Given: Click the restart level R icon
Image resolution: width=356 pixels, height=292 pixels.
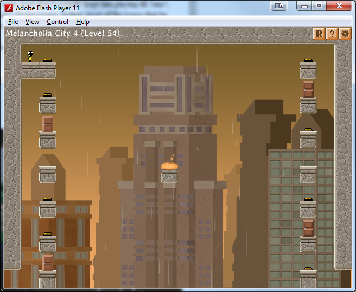Looking at the screenshot, I should [x=319, y=34].
